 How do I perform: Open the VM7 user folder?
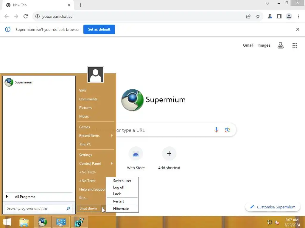83,90
